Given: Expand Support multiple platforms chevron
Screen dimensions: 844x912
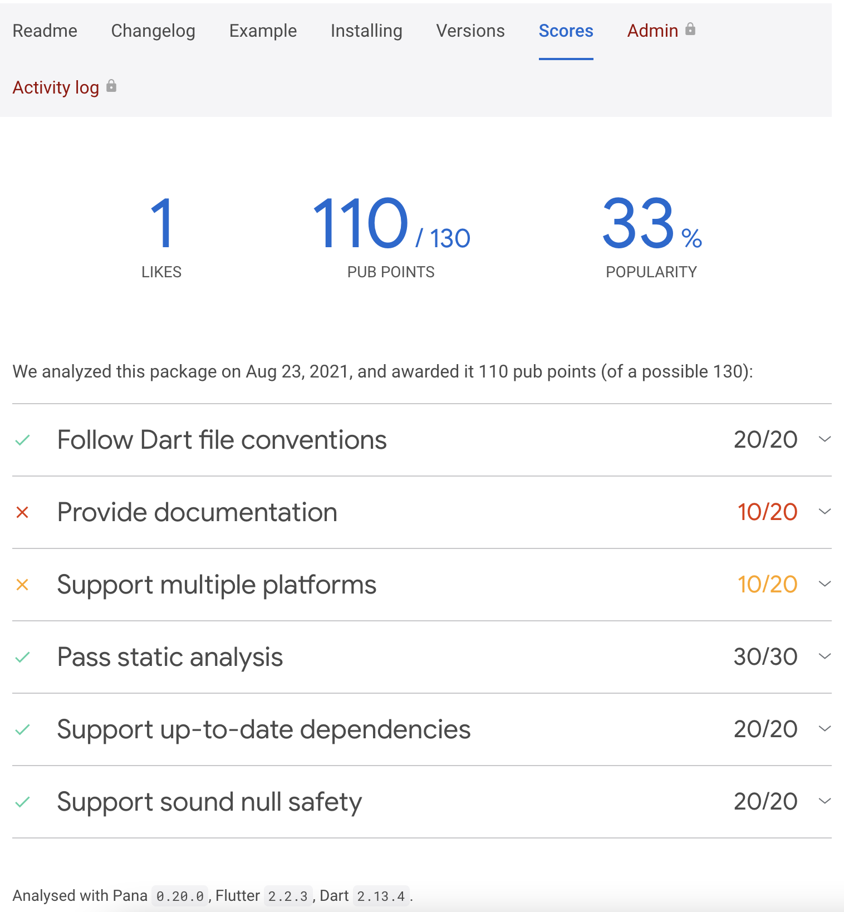Looking at the screenshot, I should [x=825, y=584].
